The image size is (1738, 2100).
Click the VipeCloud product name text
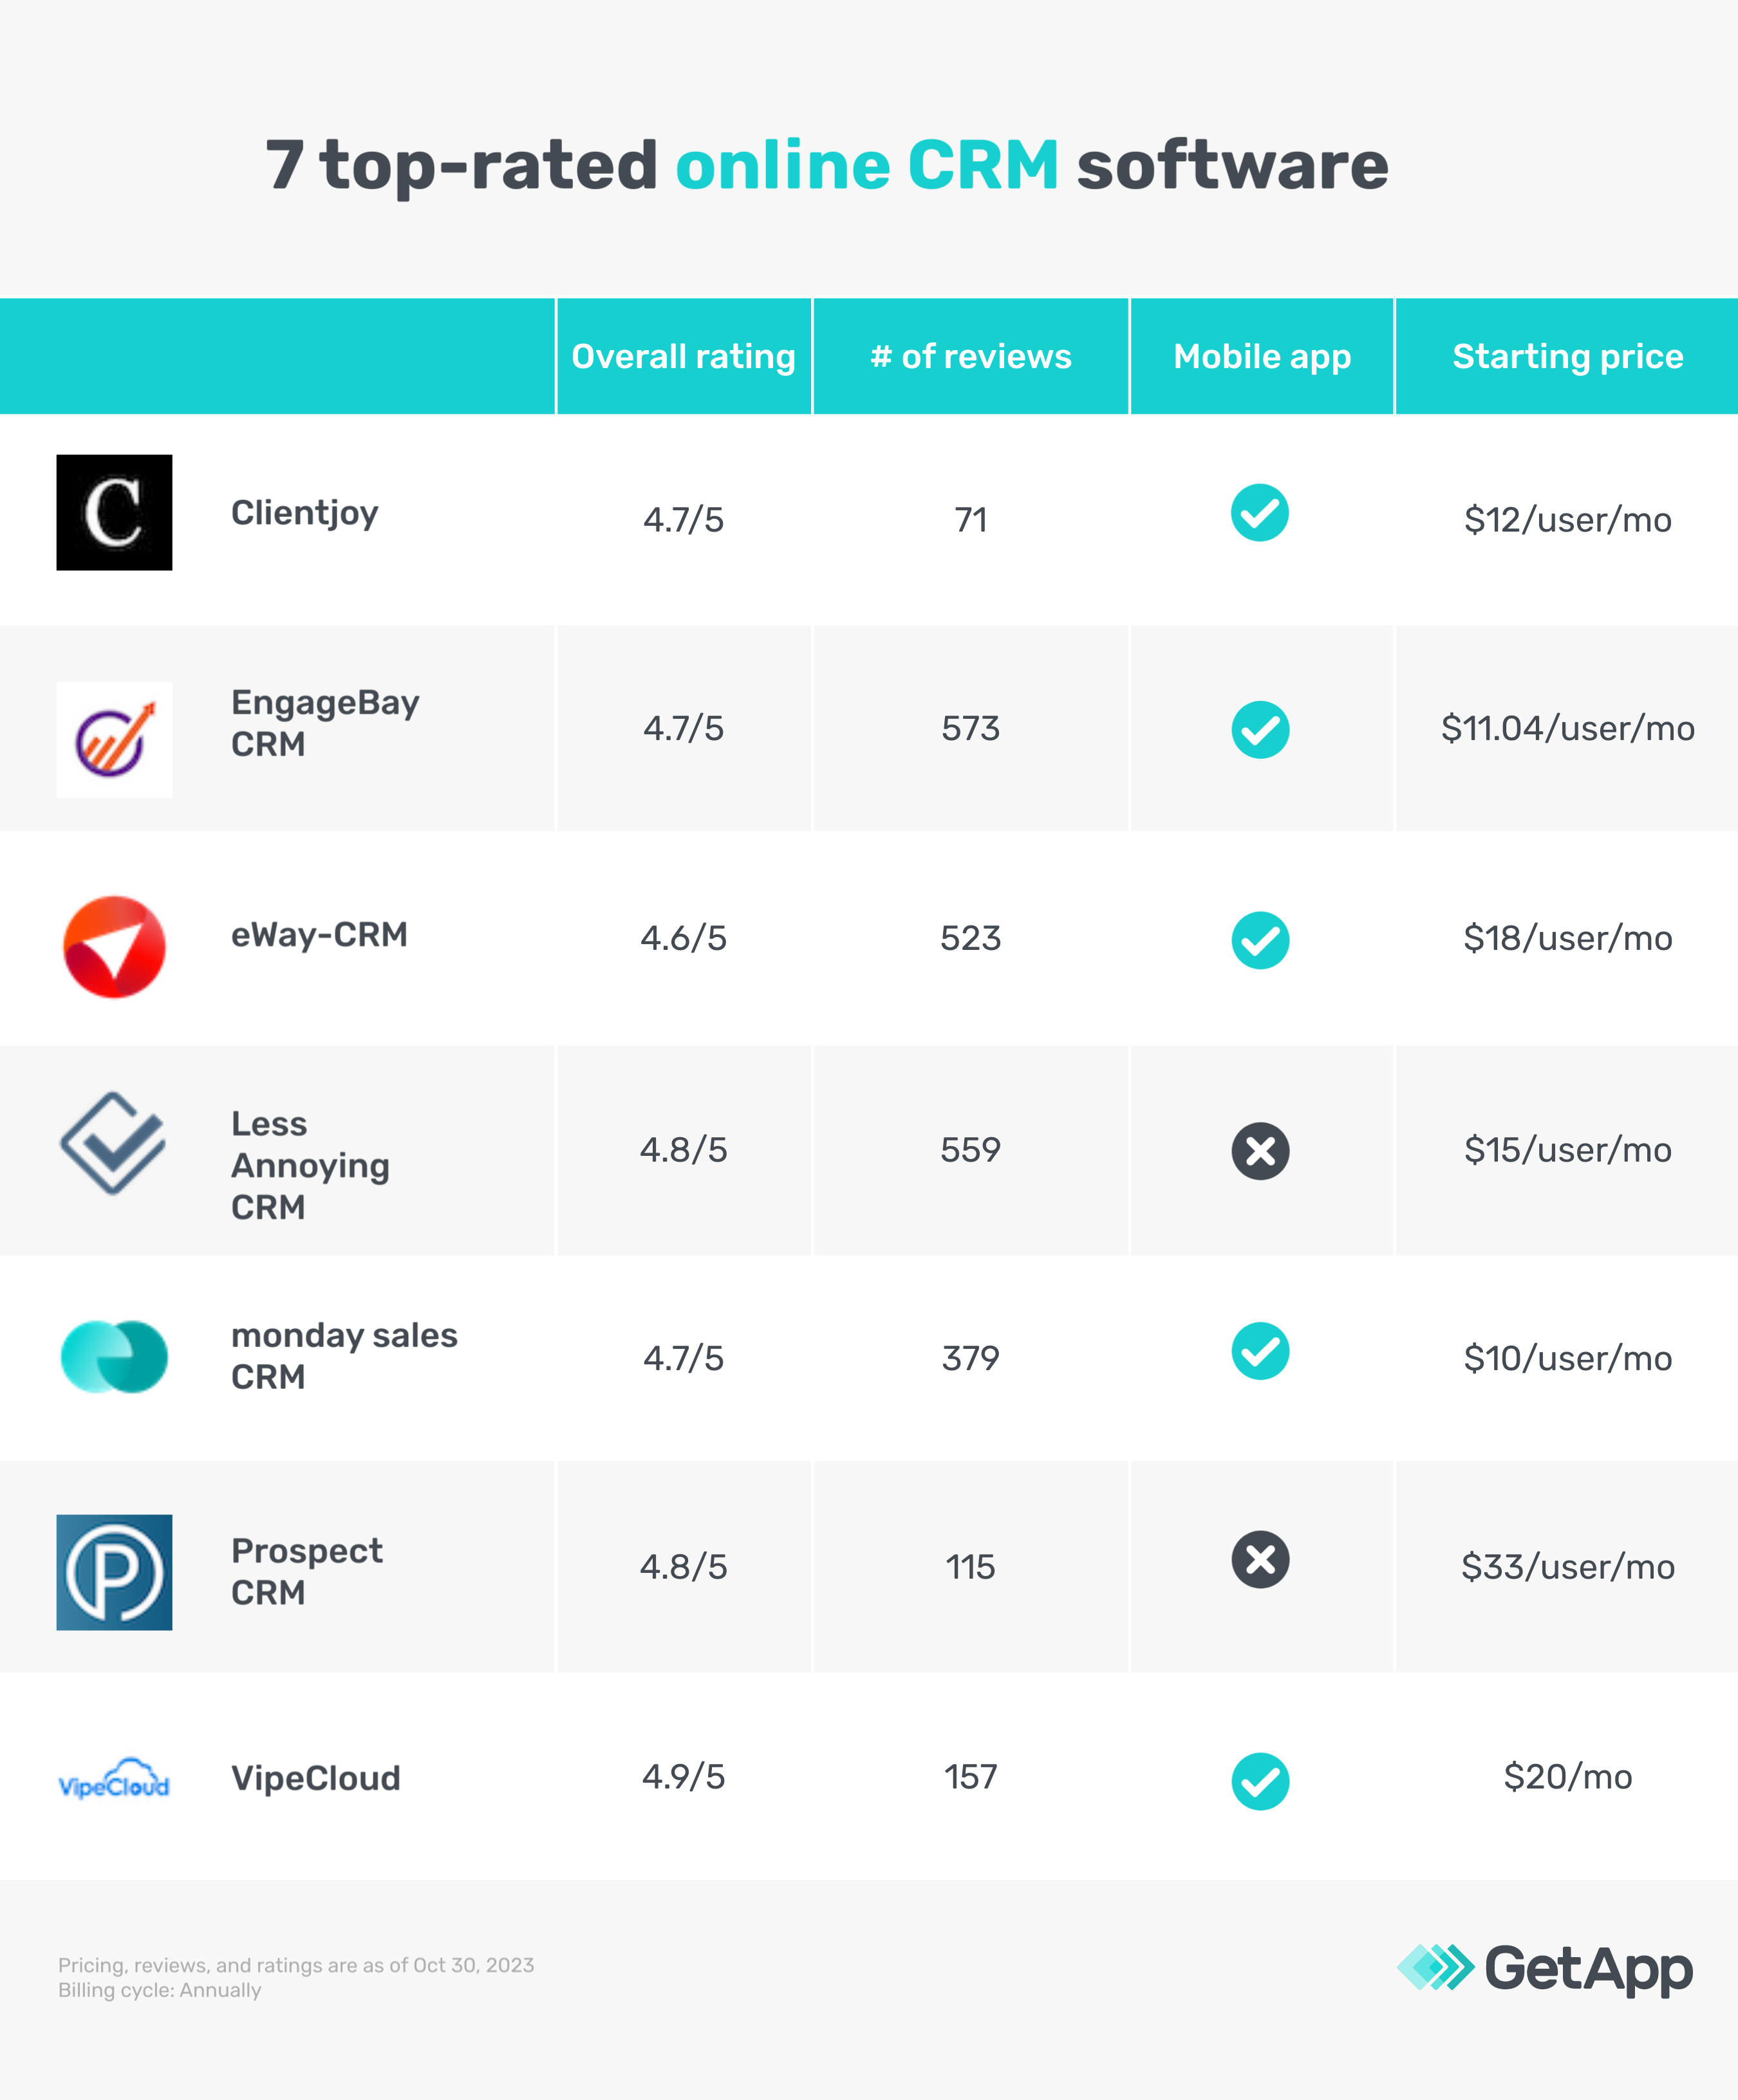pyautogui.click(x=316, y=1778)
